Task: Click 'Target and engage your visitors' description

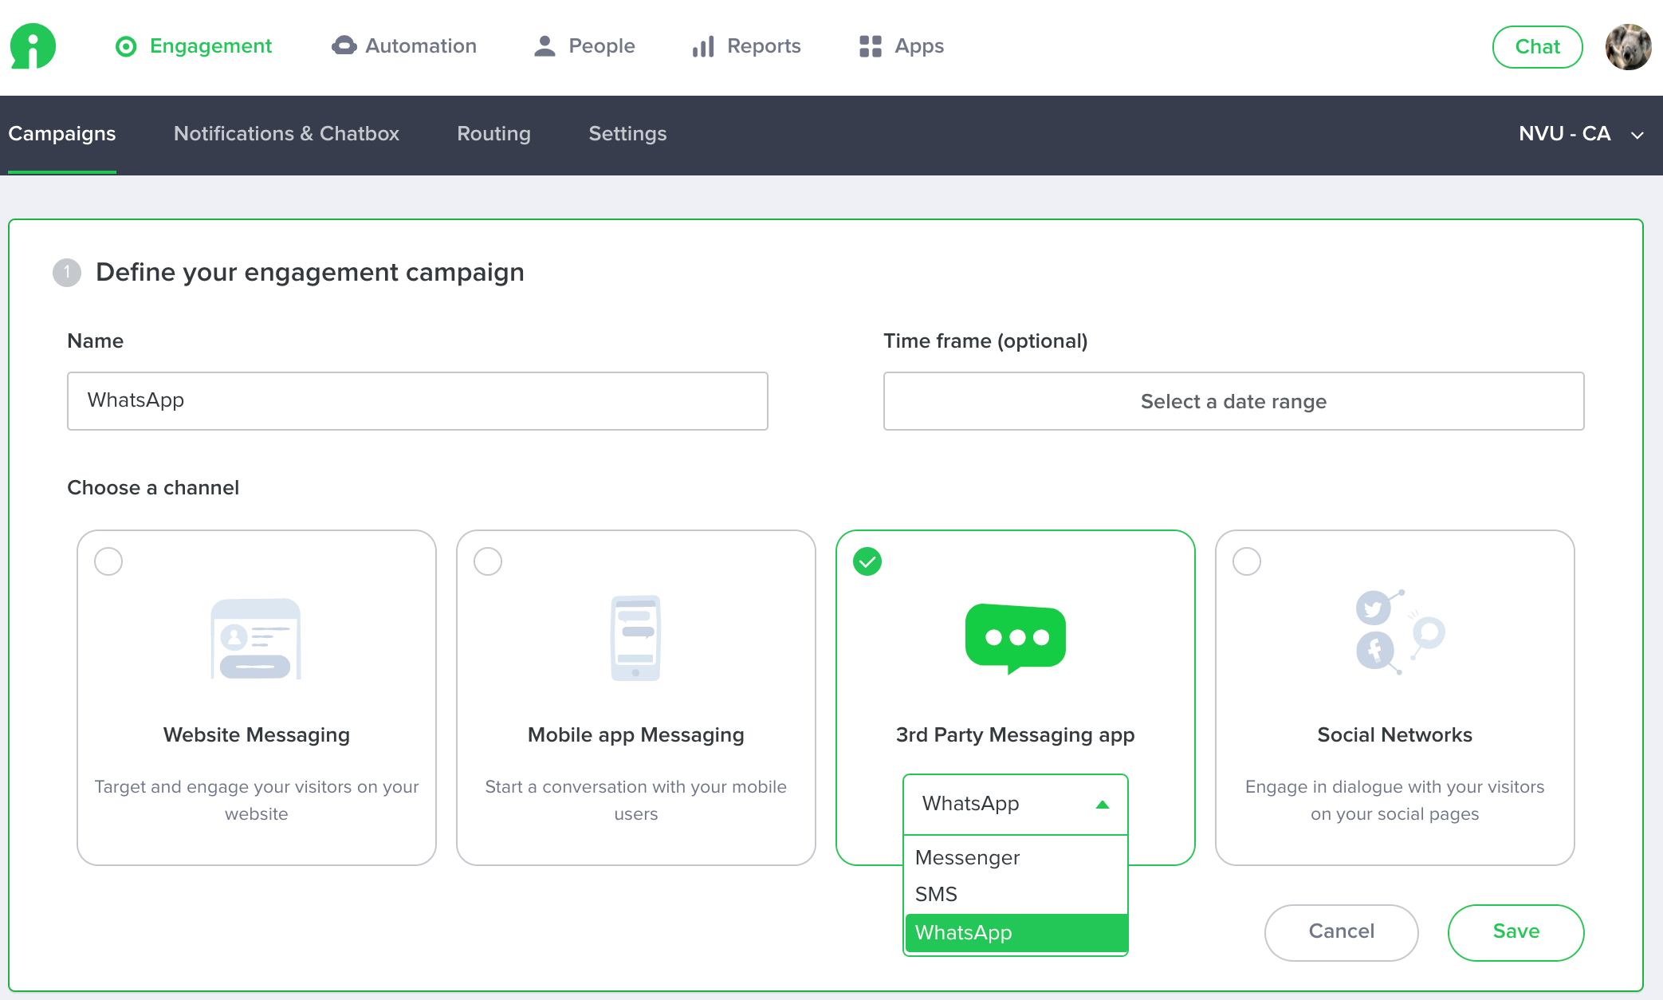Action: 256,800
